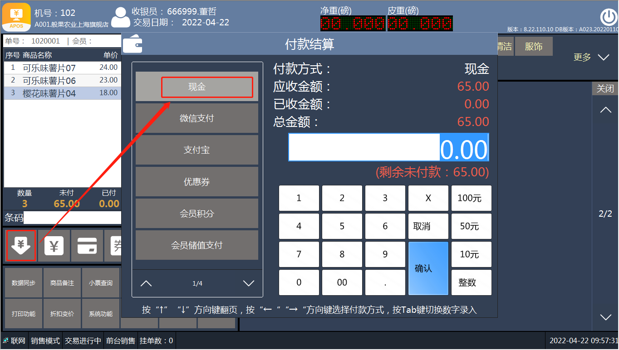Click the cashier avatar icon
The image size is (619, 350).
(x=120, y=18)
